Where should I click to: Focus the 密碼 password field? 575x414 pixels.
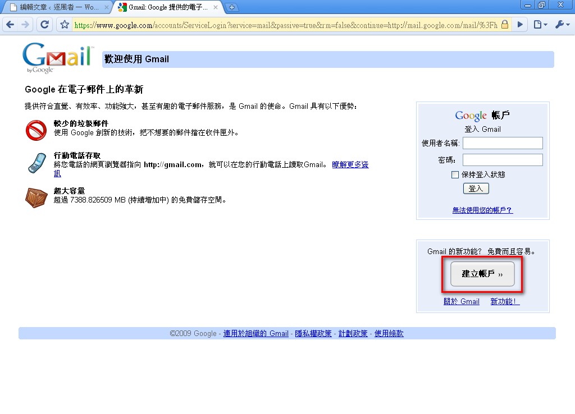pyautogui.click(x=503, y=160)
